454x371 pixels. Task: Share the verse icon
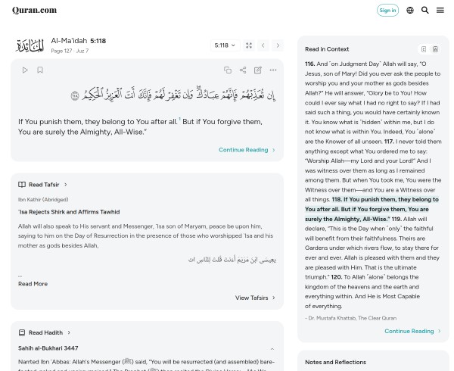click(243, 70)
